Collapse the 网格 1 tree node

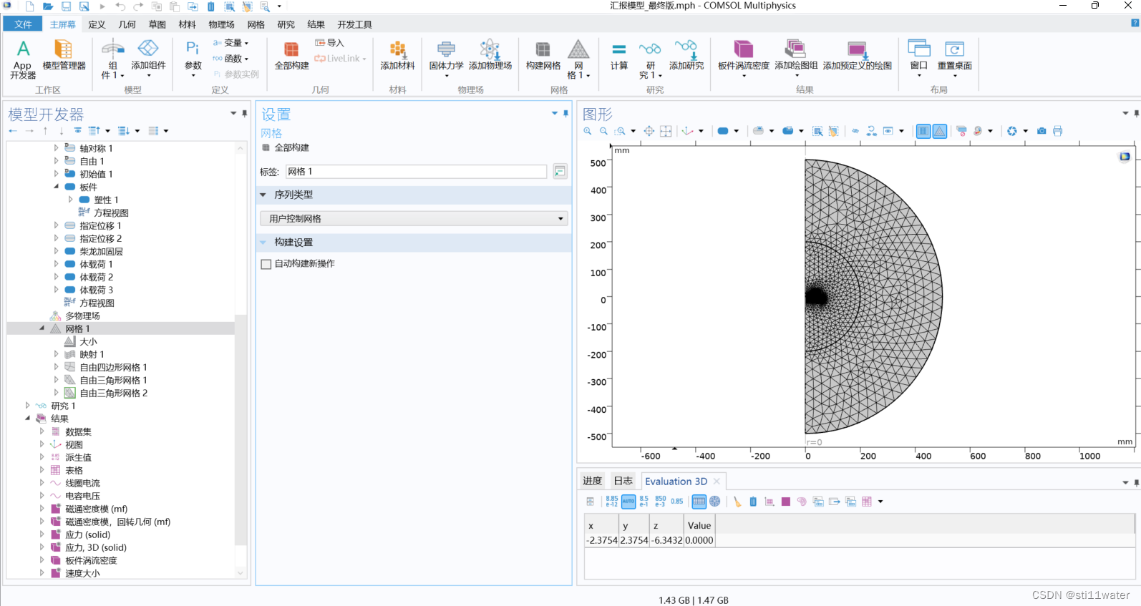pos(42,328)
